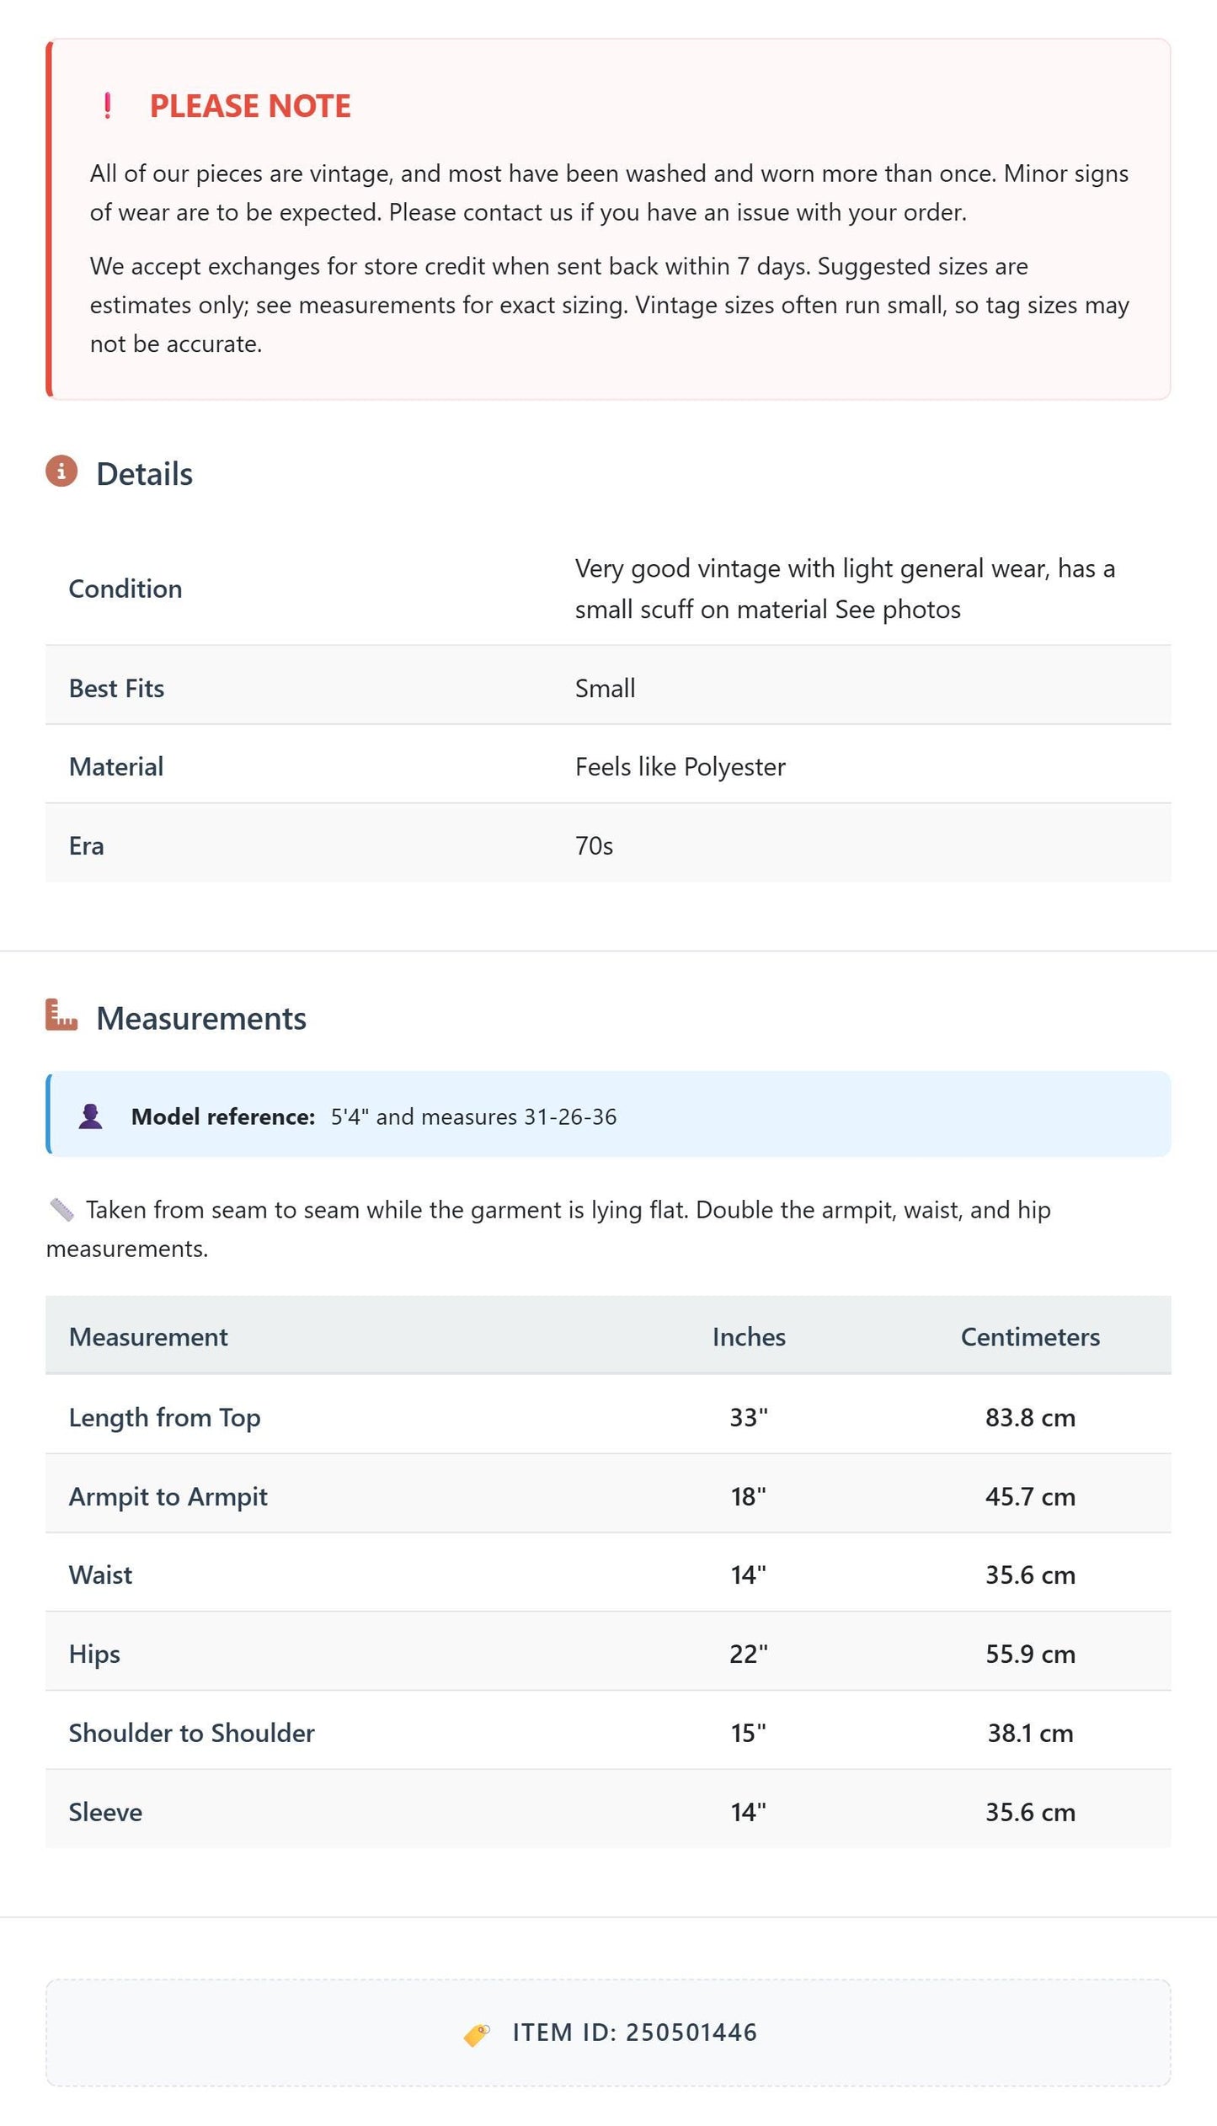This screenshot has width=1217, height=2126.
Task: Click the purple model silhouette icon
Action: click(90, 1116)
